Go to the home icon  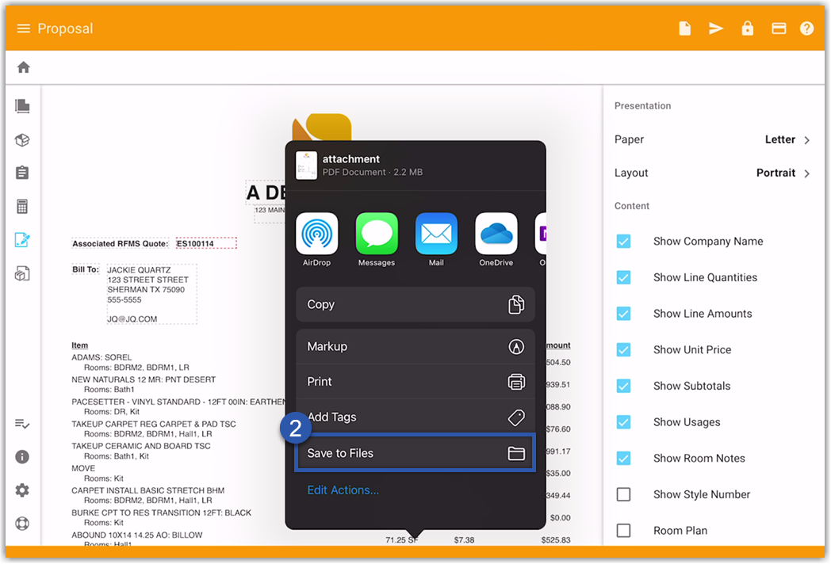point(23,67)
